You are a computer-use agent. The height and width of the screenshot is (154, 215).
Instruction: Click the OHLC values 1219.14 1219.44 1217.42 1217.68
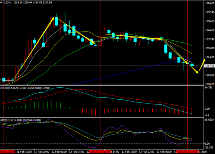(x=32, y=2)
